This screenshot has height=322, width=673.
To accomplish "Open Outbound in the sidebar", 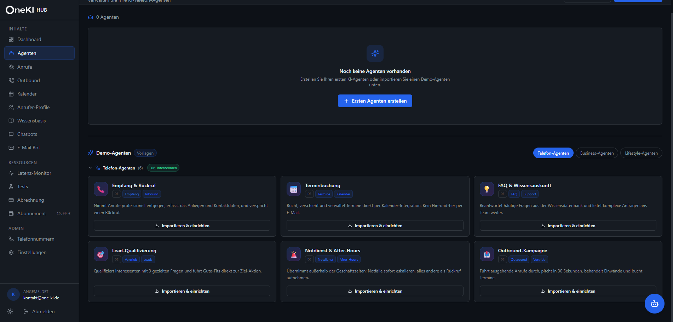I will (39, 80).
